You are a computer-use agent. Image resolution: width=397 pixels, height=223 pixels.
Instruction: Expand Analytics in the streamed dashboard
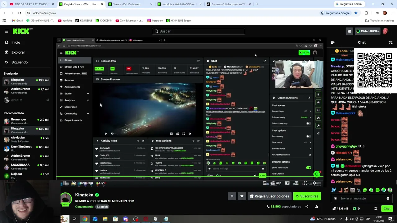(88, 100)
